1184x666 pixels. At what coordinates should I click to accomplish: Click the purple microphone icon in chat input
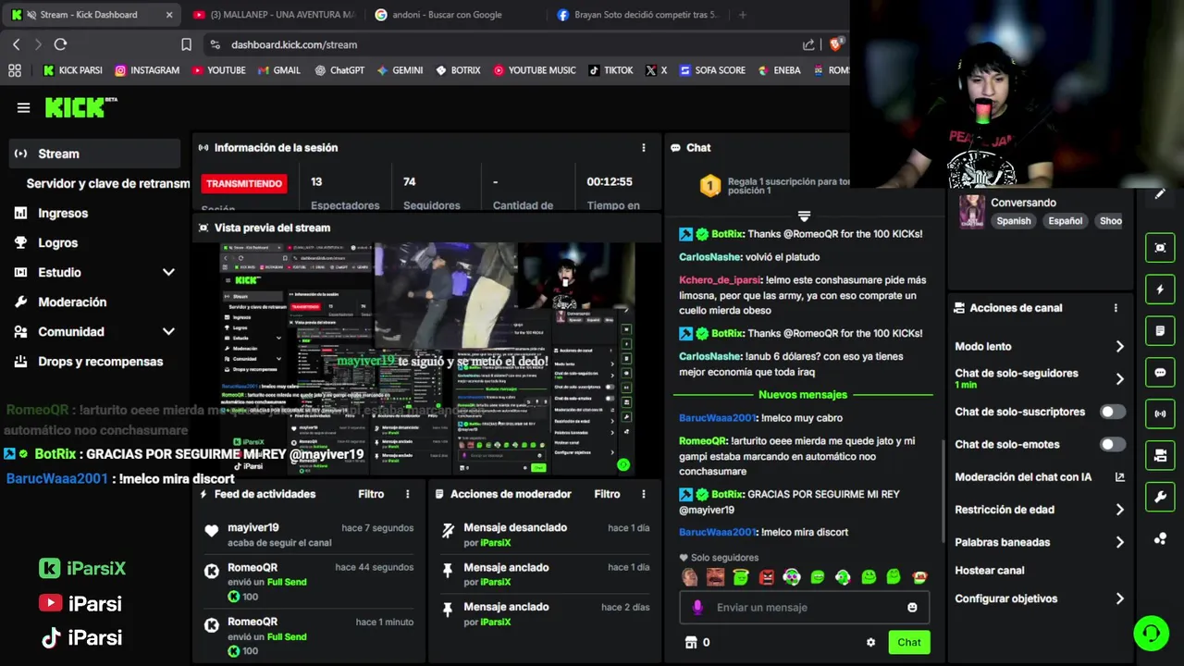coord(697,608)
